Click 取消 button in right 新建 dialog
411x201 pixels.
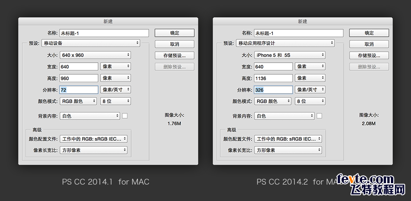369,44
